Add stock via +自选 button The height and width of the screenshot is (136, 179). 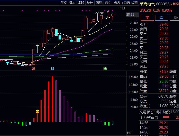(126, 3)
